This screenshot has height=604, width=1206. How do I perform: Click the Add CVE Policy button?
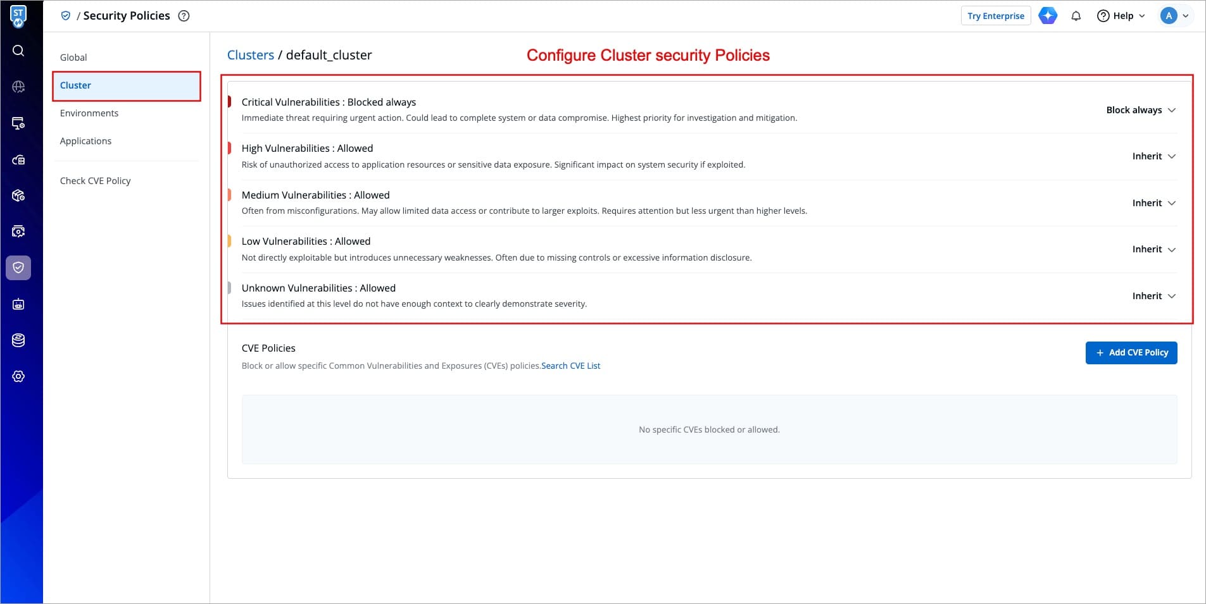click(1131, 353)
